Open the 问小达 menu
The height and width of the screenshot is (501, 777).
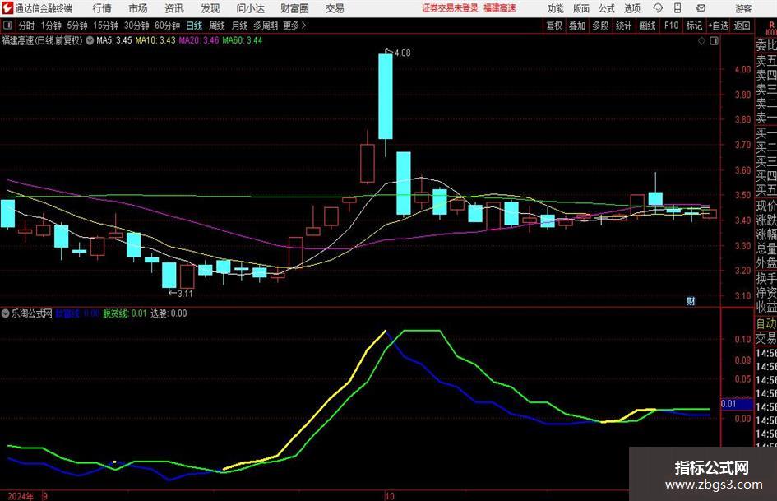[250, 8]
